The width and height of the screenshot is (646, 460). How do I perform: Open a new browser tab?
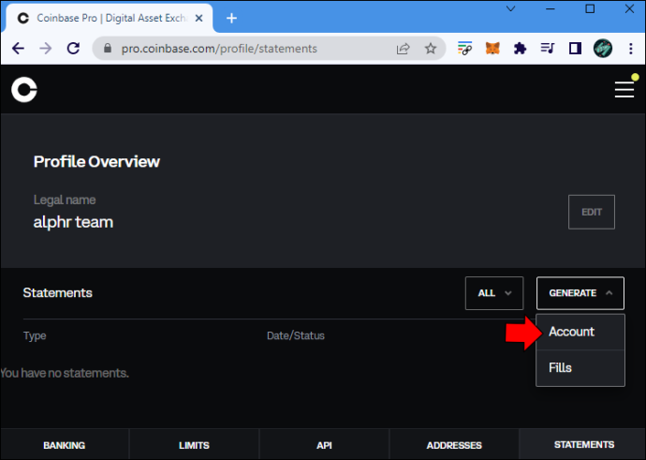tap(231, 18)
